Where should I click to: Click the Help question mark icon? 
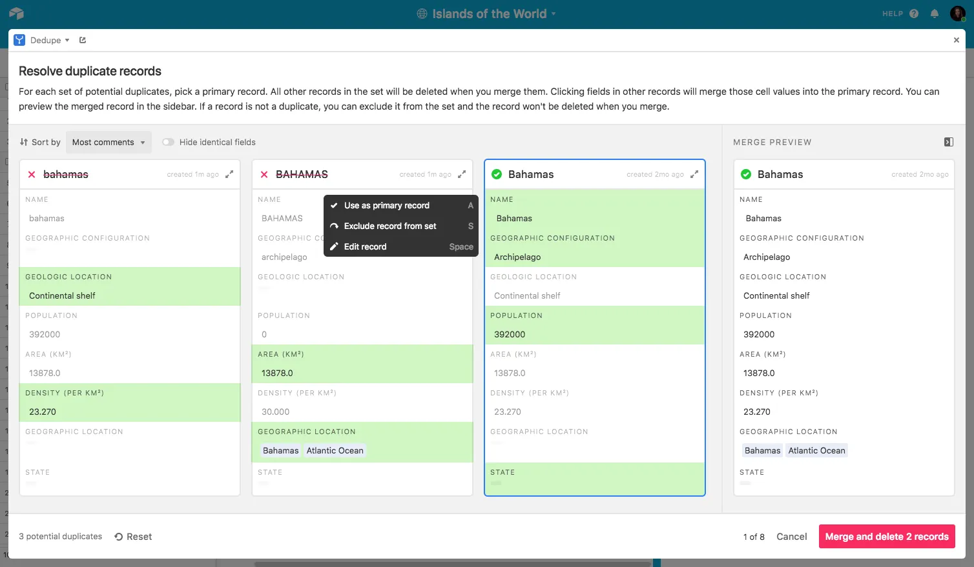point(913,14)
